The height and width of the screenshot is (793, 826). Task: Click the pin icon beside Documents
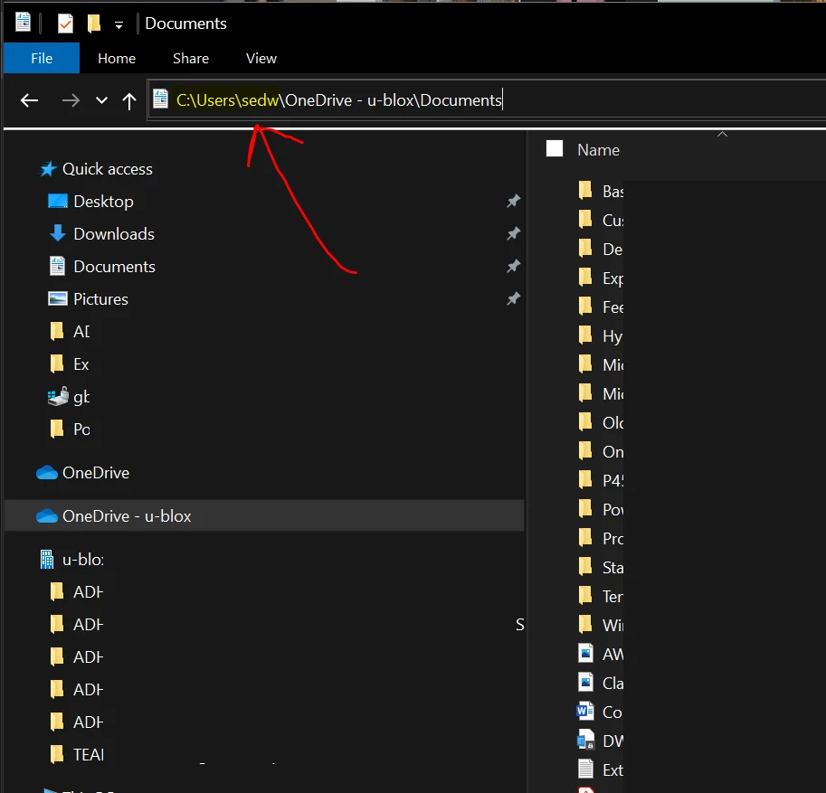[x=514, y=266]
